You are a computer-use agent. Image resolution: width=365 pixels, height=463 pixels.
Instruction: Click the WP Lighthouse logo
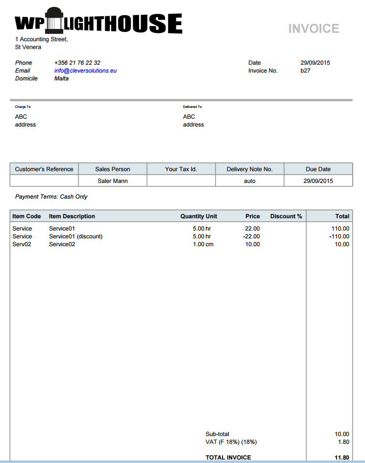coord(98,22)
